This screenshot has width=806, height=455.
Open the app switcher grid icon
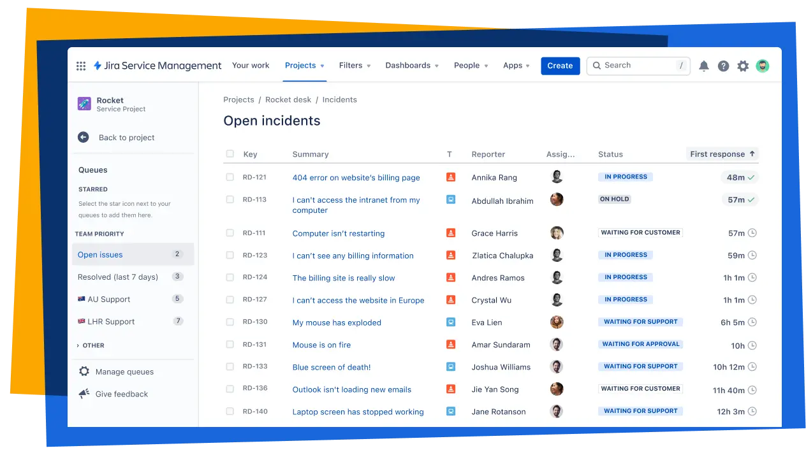tap(81, 66)
